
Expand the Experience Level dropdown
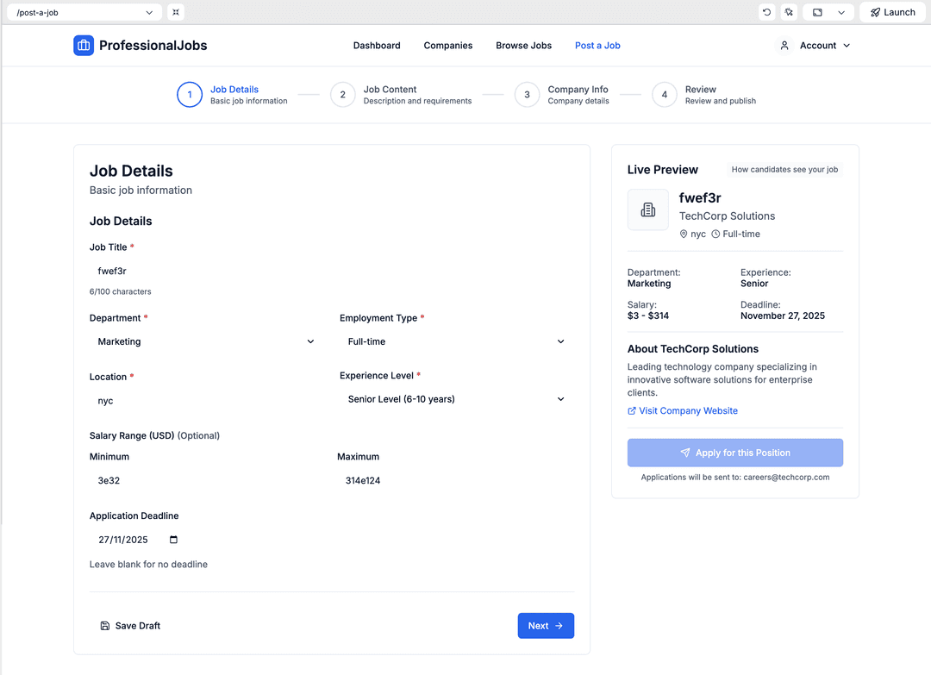click(456, 400)
